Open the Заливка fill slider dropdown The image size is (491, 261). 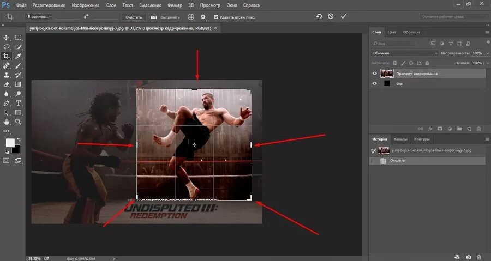coord(487,63)
